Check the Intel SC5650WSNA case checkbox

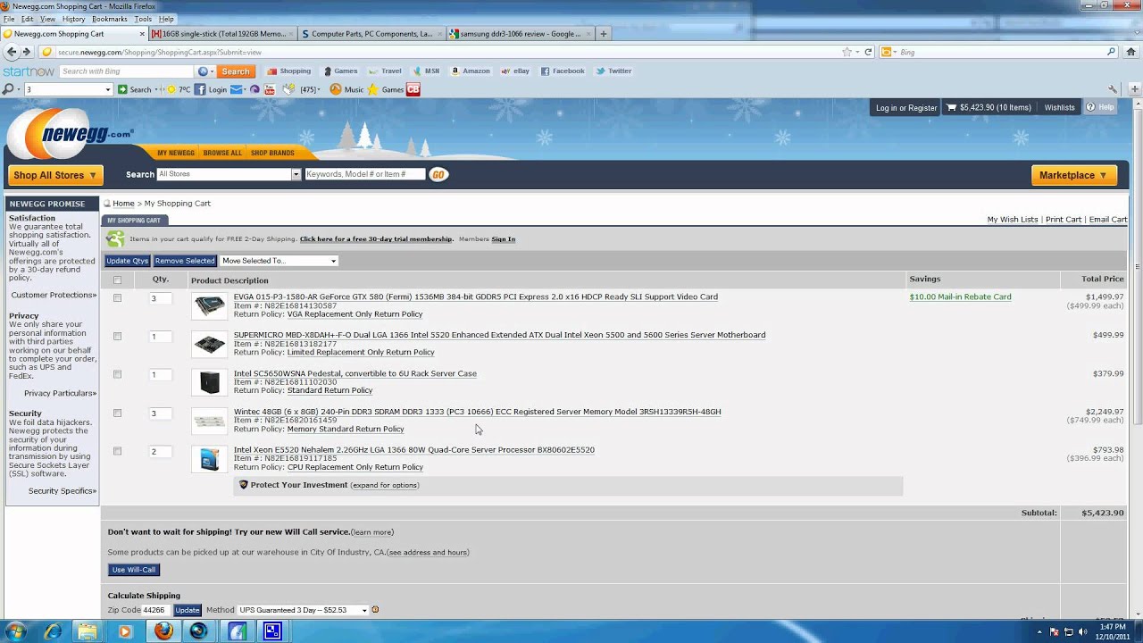pyautogui.click(x=117, y=375)
